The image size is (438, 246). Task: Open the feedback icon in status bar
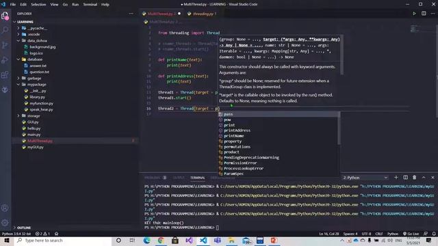pos(426,234)
